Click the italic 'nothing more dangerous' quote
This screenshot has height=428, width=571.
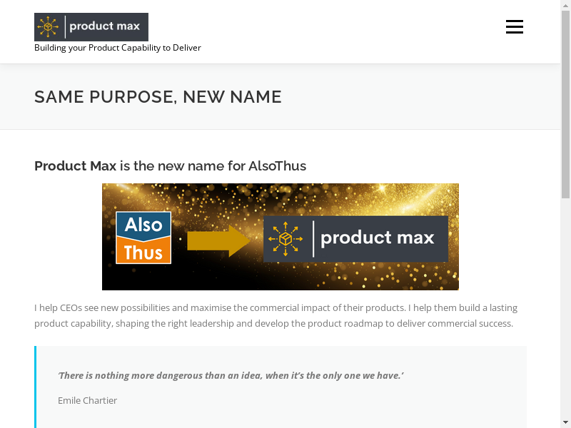(231, 375)
